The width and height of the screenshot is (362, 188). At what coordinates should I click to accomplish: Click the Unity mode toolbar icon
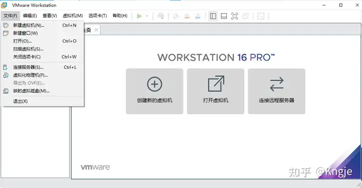[x=245, y=16]
